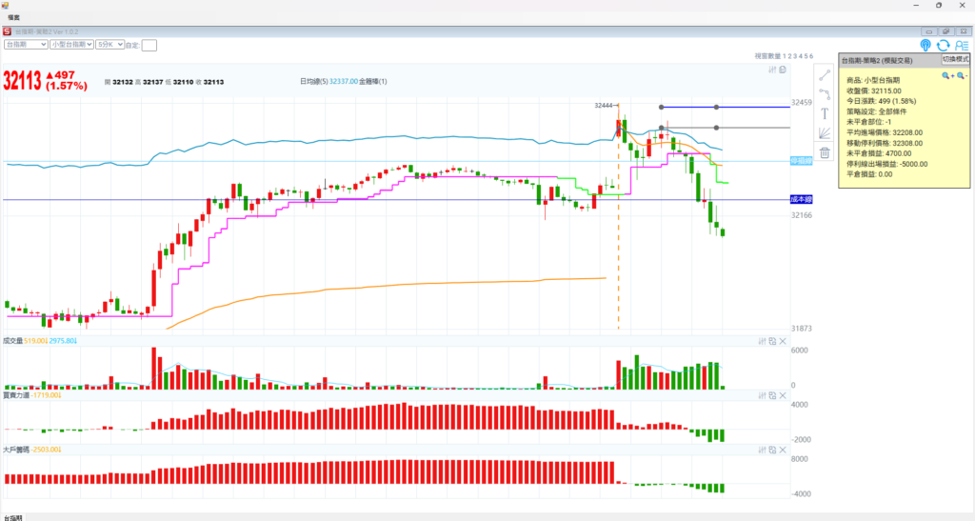Select the polyline drawing tool
The height and width of the screenshot is (521, 975).
click(x=825, y=93)
